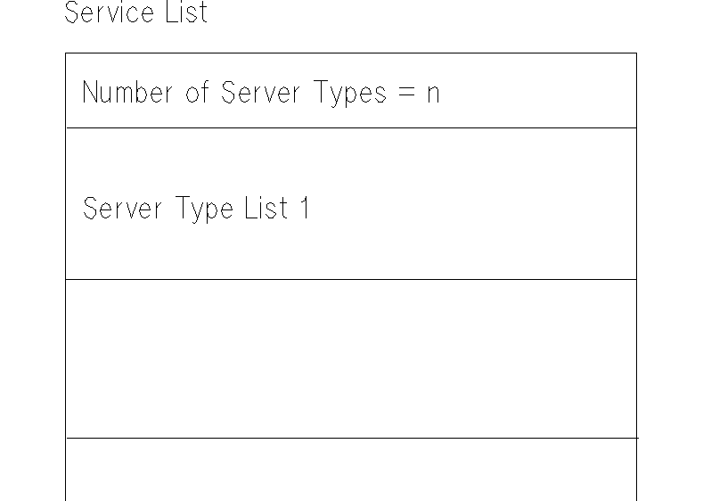Click the divider line below Number of Server Types
This screenshot has width=703, height=501.
tap(351, 127)
